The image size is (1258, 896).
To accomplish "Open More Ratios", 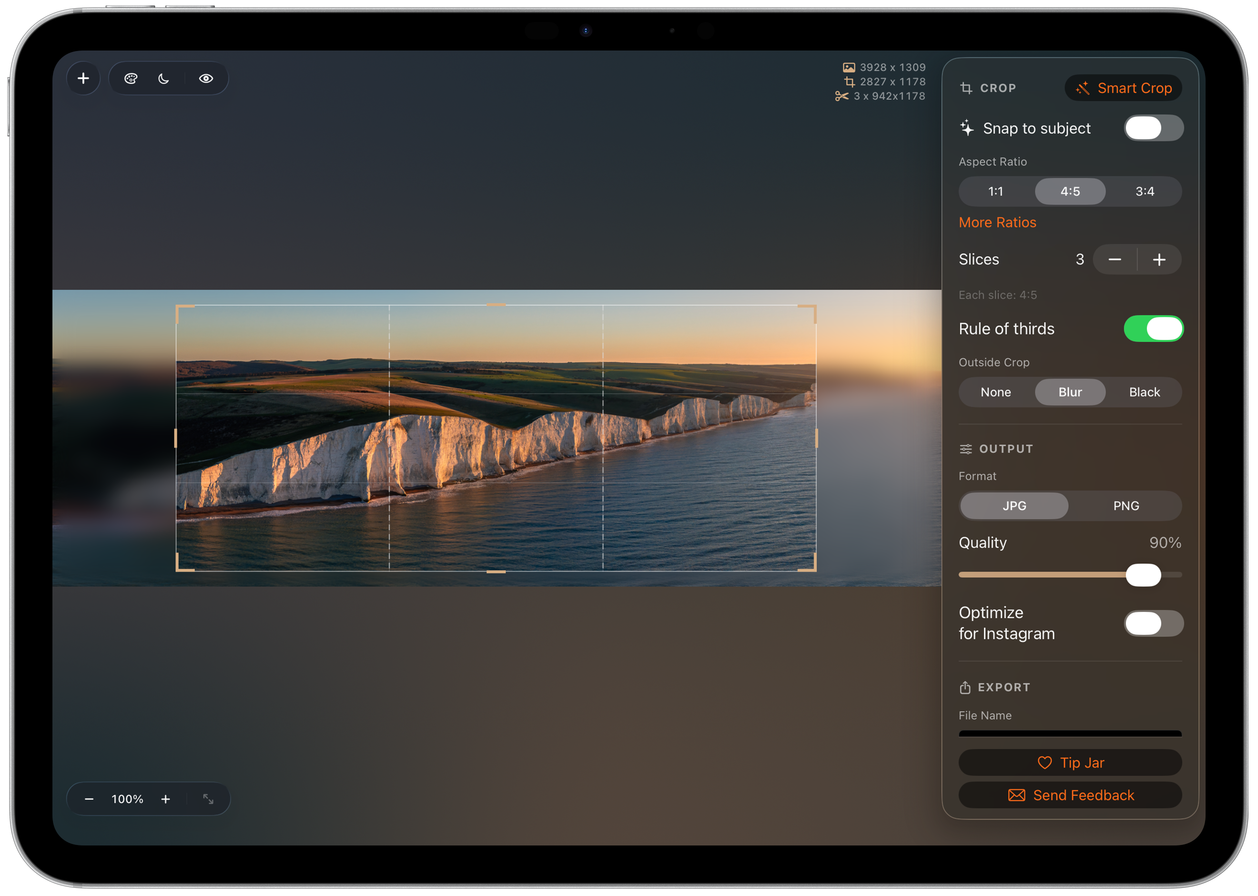I will 997,223.
